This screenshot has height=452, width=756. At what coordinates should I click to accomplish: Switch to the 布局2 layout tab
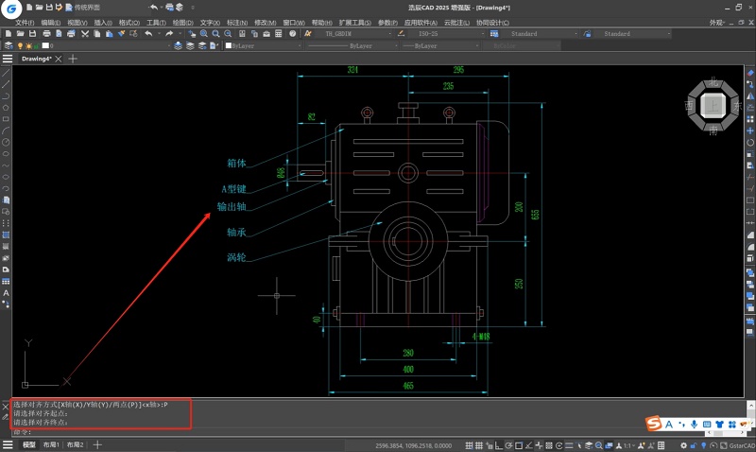(75, 444)
